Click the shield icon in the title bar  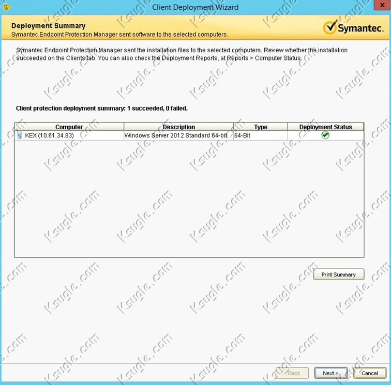point(7,7)
